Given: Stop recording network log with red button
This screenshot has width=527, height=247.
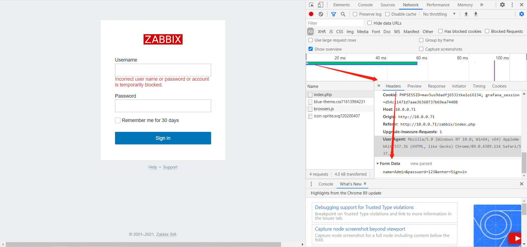Looking at the screenshot, I should click(x=311, y=14).
